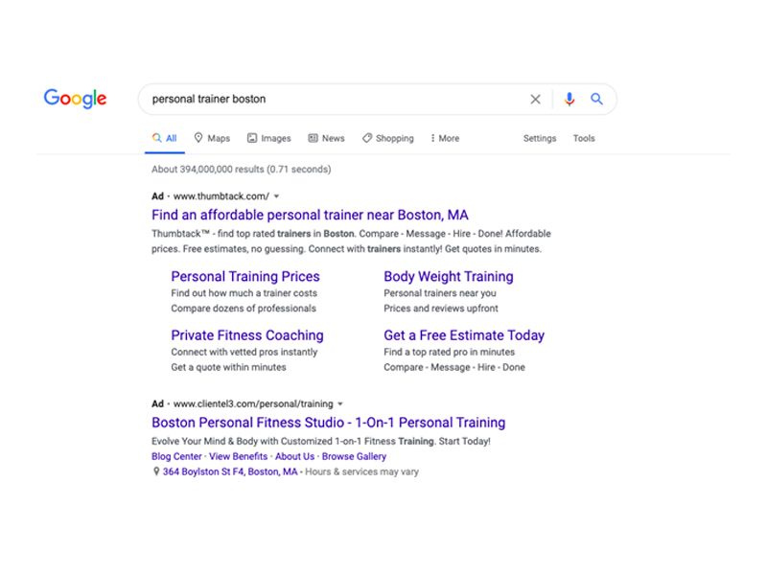Viewport: 767px width, 575px height.
Task: Visit the Personal Training Prices link
Action: (x=245, y=276)
